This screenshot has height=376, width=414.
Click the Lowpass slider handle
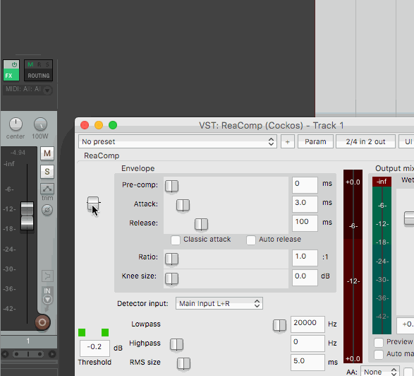click(279, 325)
